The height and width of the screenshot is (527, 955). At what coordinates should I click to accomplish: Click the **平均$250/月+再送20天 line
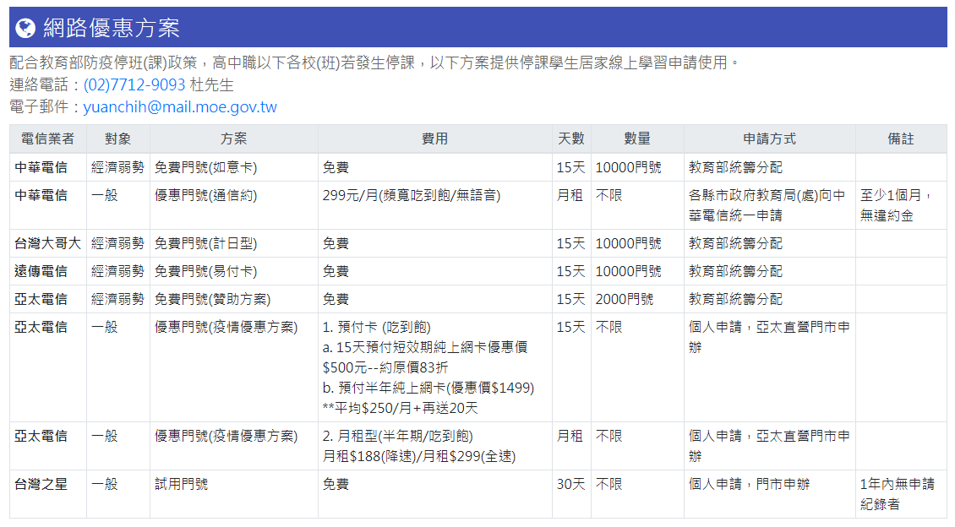pyautogui.click(x=400, y=408)
